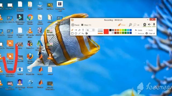Pick the light green color swatch

(x=123, y=30)
